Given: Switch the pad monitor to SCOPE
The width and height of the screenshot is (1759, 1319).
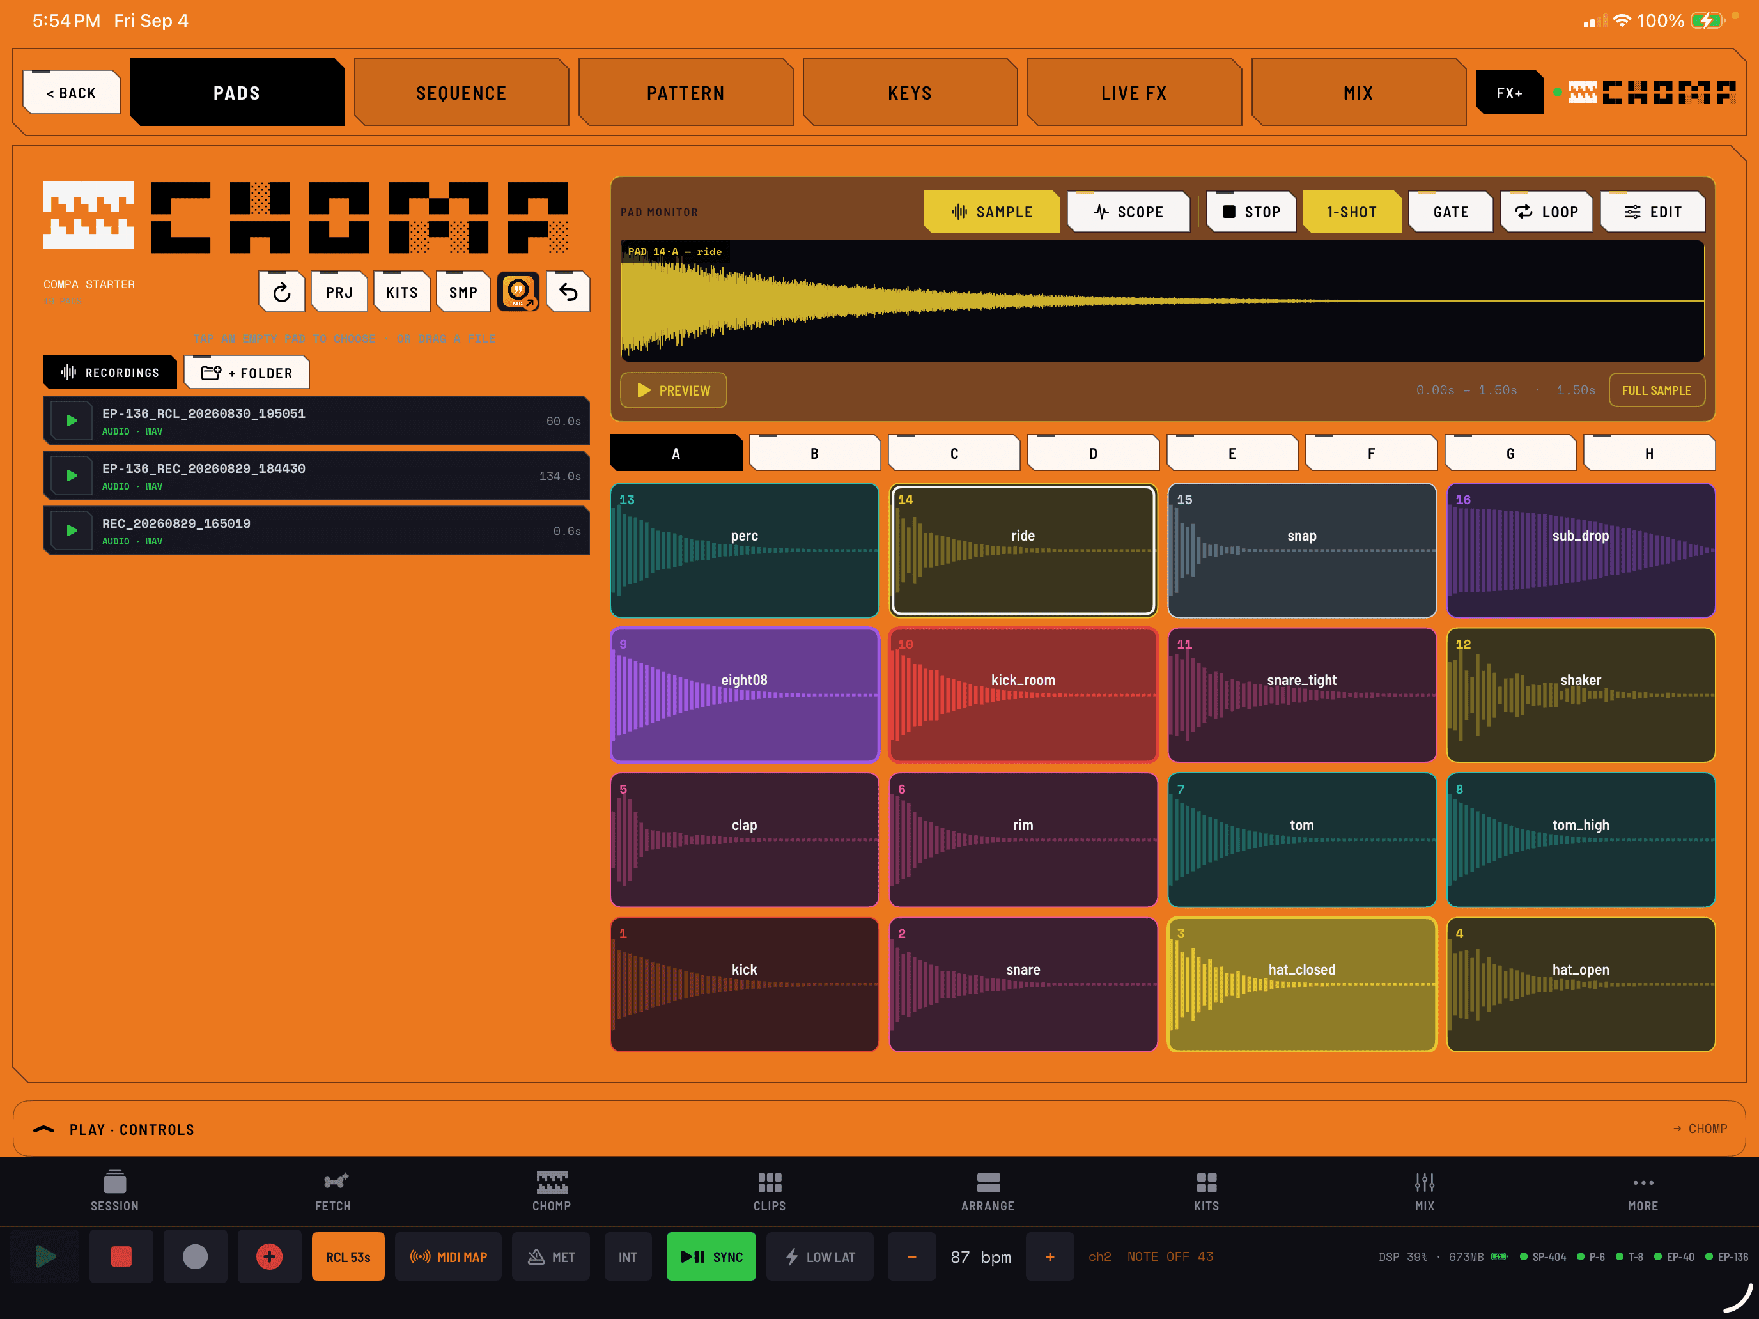Looking at the screenshot, I should pyautogui.click(x=1128, y=212).
